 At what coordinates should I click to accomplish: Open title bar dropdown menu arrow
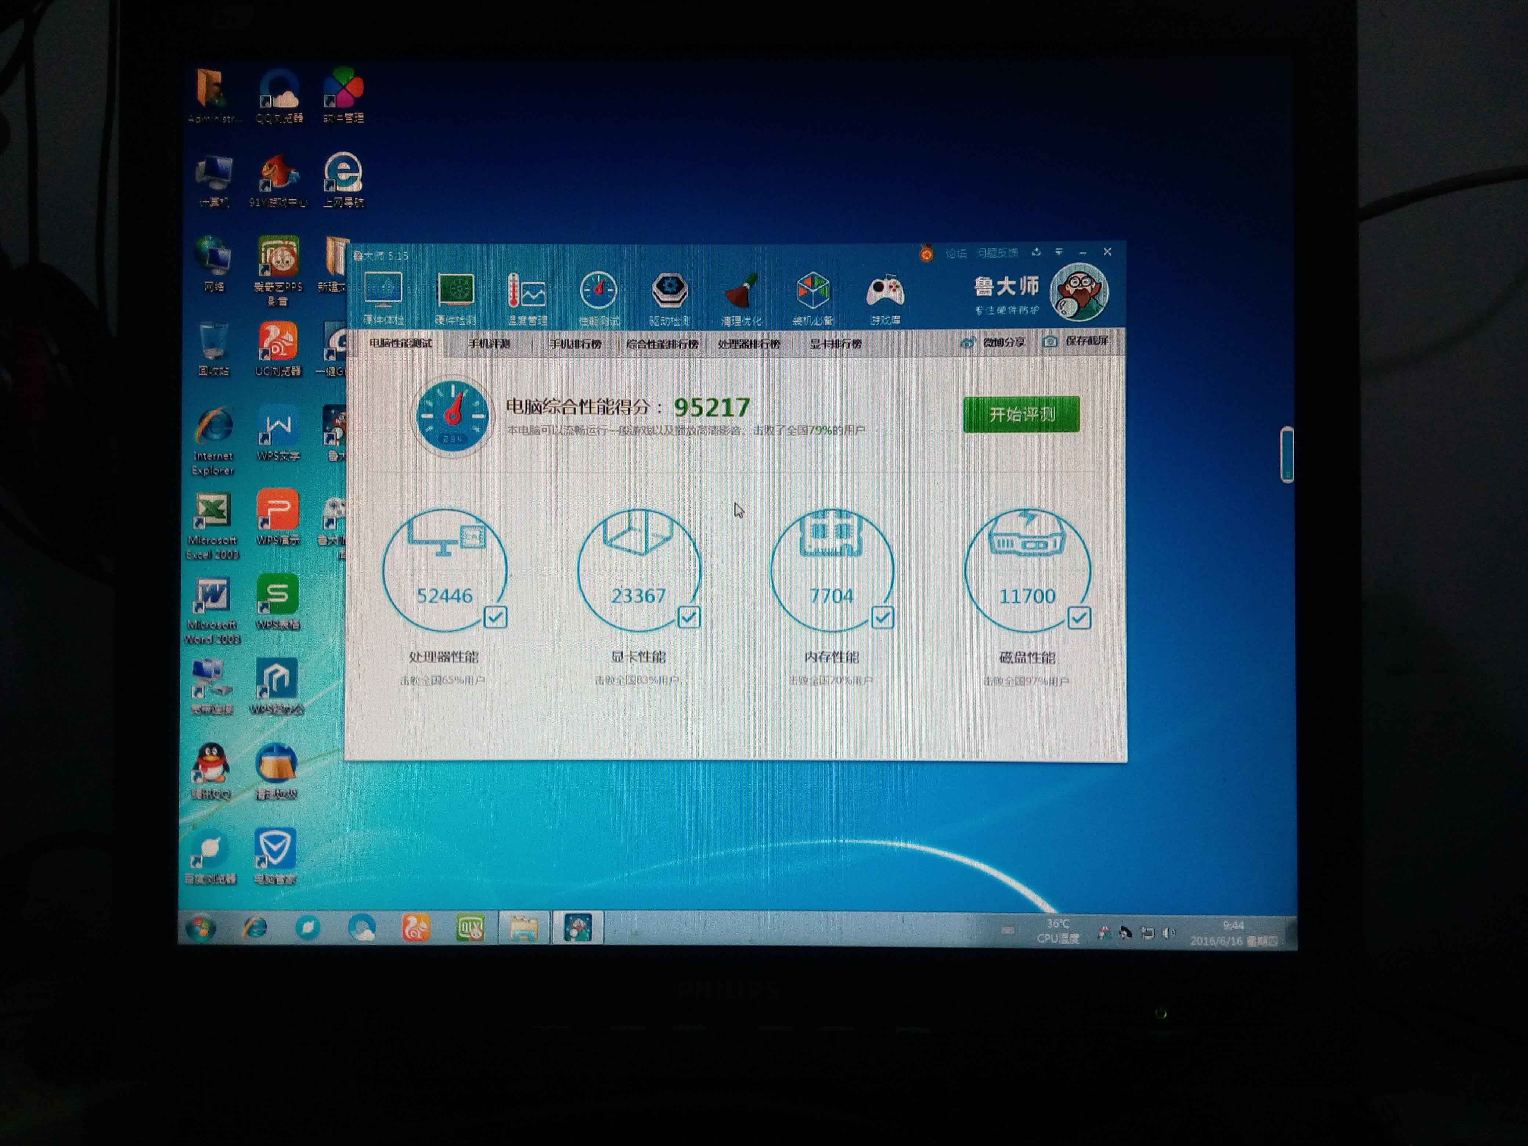[x=1058, y=252]
